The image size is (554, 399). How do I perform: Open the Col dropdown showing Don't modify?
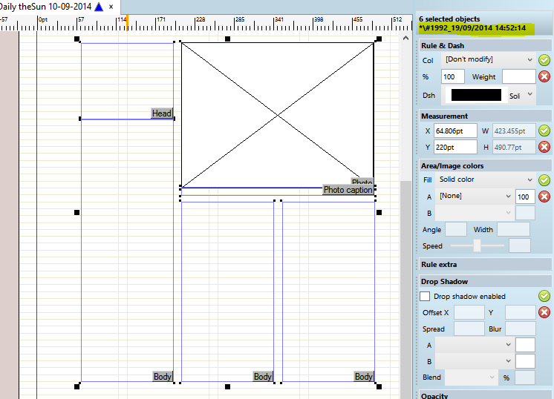click(x=488, y=59)
